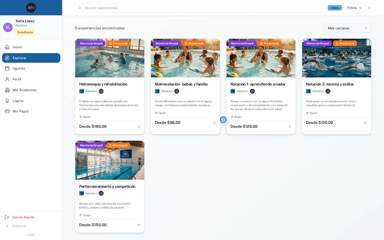Viewport: 384px width, 240px height.
Task: Click the Desde $180.00 price
Action: point(93,127)
